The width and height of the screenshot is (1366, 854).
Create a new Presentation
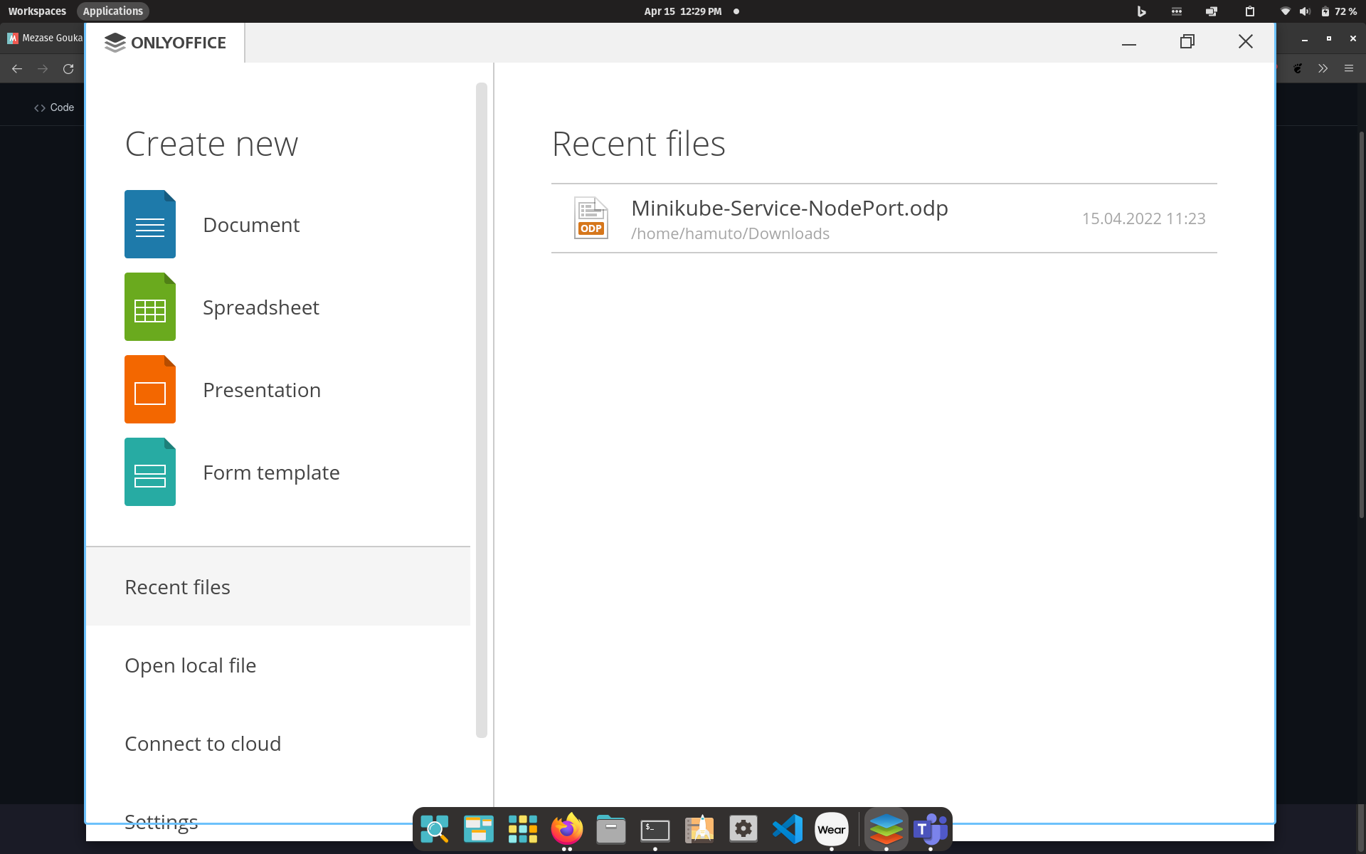[261, 389]
